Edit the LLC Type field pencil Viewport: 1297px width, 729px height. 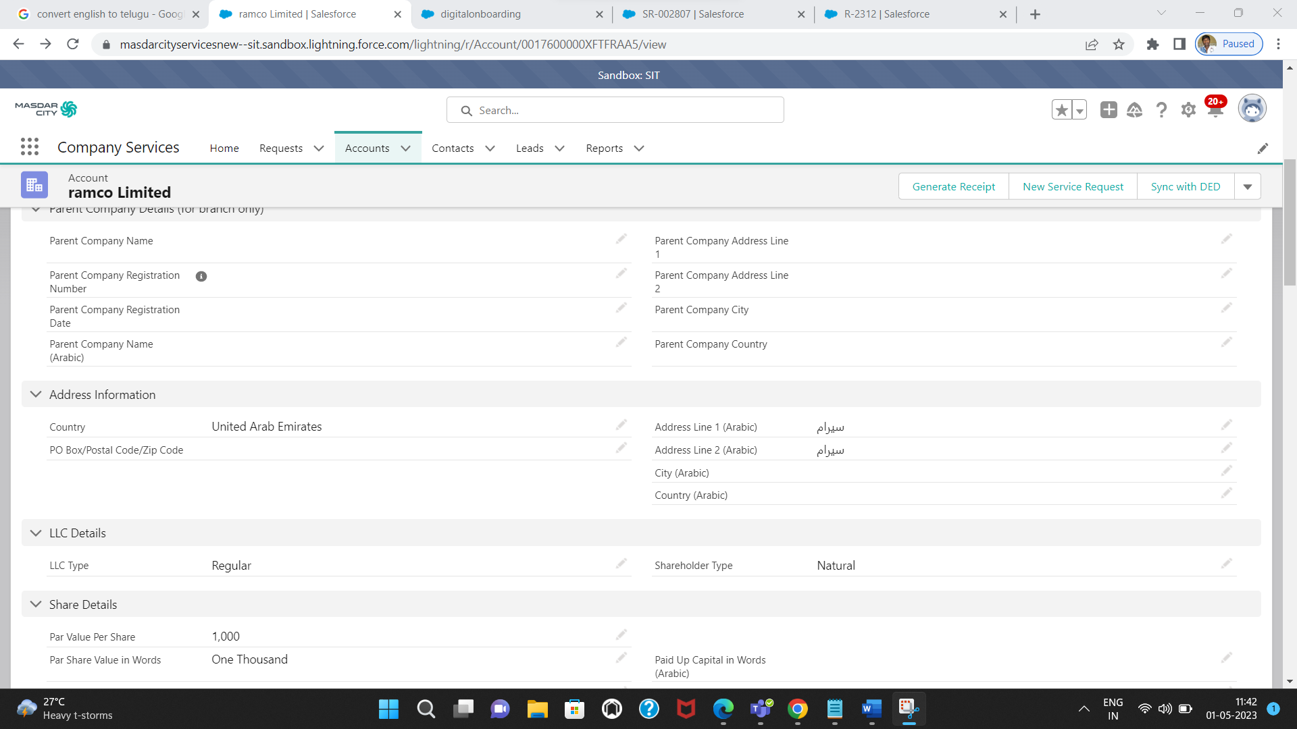(x=621, y=564)
